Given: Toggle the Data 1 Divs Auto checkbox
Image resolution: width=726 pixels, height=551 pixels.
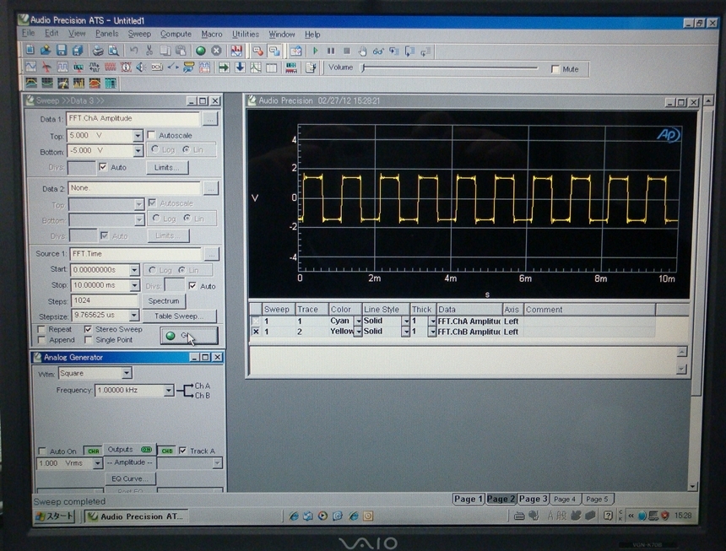Looking at the screenshot, I should [x=103, y=167].
